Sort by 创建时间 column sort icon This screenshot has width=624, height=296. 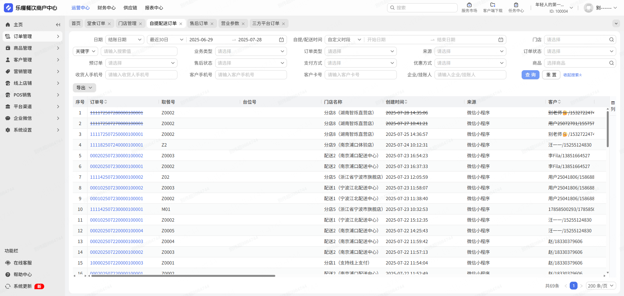pyautogui.click(x=406, y=102)
